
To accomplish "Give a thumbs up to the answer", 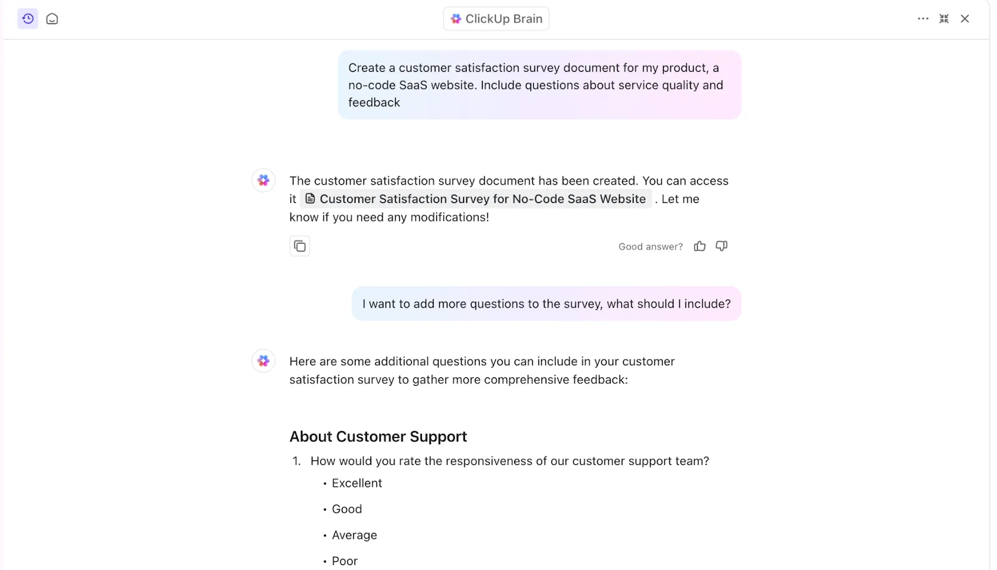I will (700, 246).
